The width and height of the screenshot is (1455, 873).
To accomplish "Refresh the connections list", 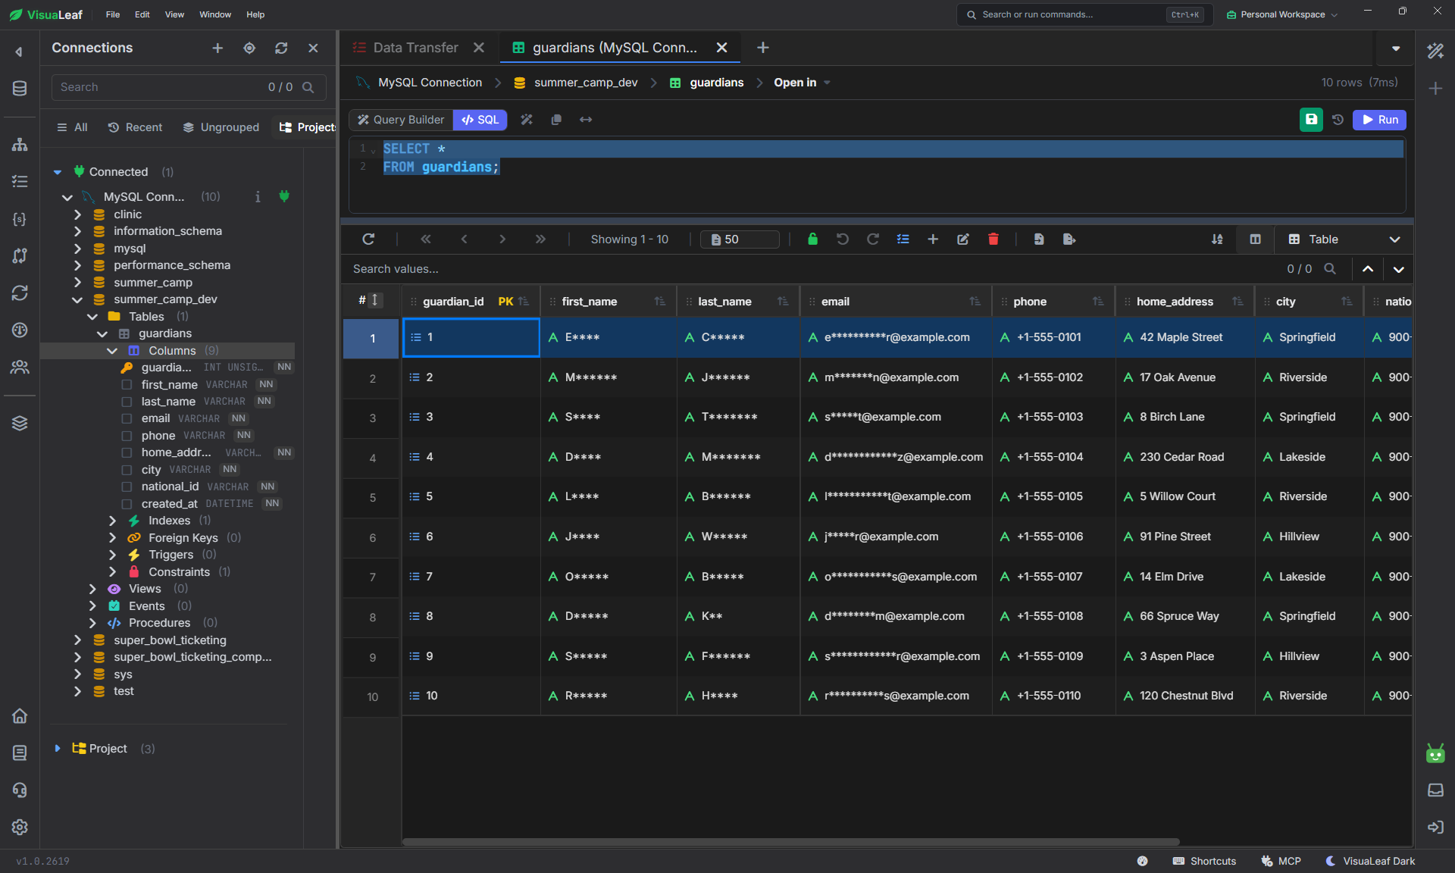I will pos(281,48).
